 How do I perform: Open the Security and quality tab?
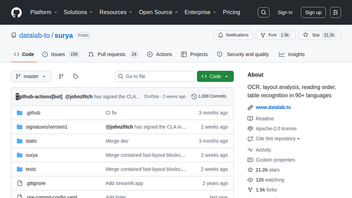coord(243,54)
